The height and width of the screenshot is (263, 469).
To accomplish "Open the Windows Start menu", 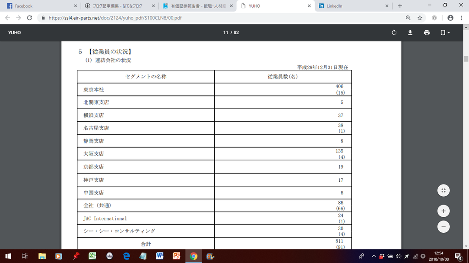I will [8, 256].
